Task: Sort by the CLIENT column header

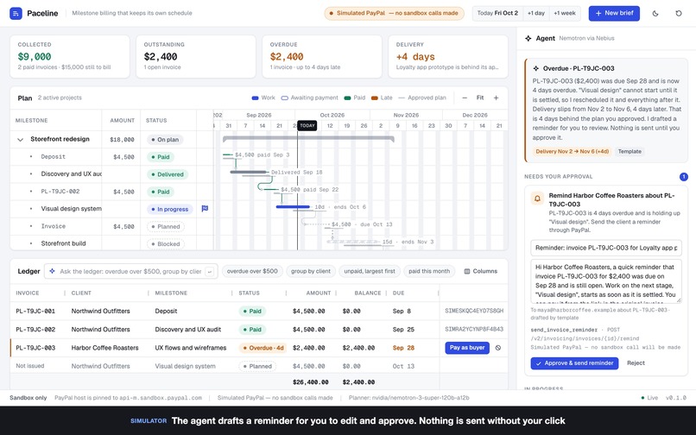Action: click(81, 293)
